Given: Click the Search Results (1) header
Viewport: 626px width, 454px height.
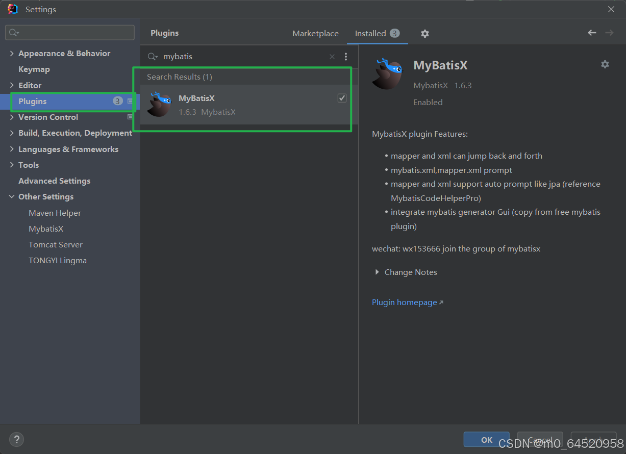Looking at the screenshot, I should point(180,77).
